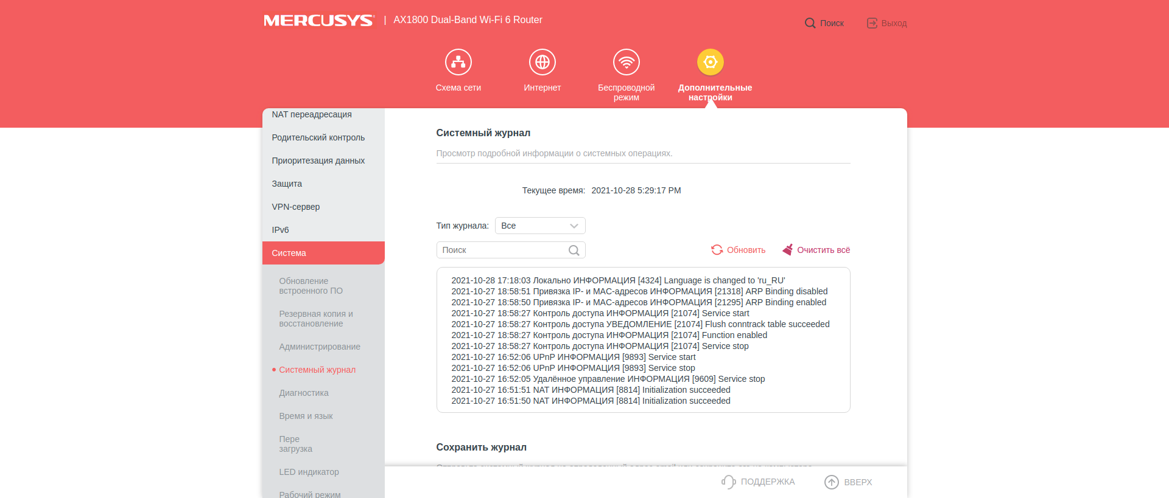
Task: Click the ПОДДЕРЖКА headset icon
Action: 728,482
